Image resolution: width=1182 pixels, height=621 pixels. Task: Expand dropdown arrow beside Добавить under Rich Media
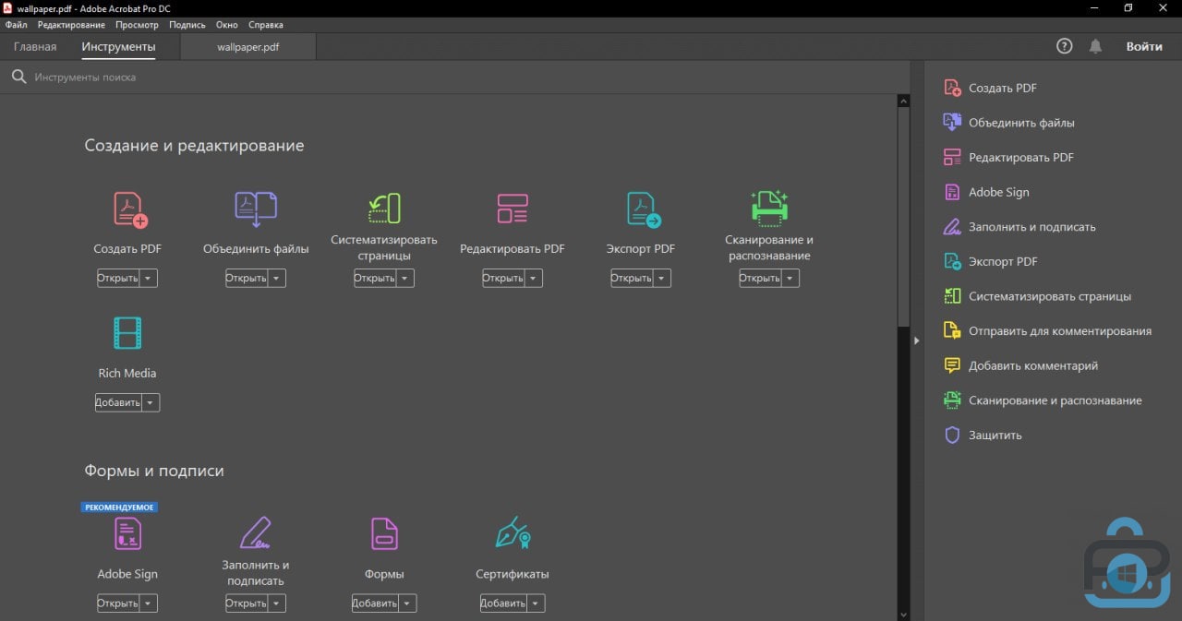[x=151, y=402]
